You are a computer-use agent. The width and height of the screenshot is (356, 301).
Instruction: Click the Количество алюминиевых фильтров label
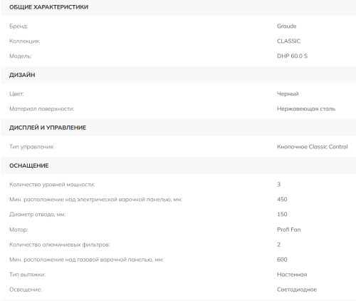60,245
